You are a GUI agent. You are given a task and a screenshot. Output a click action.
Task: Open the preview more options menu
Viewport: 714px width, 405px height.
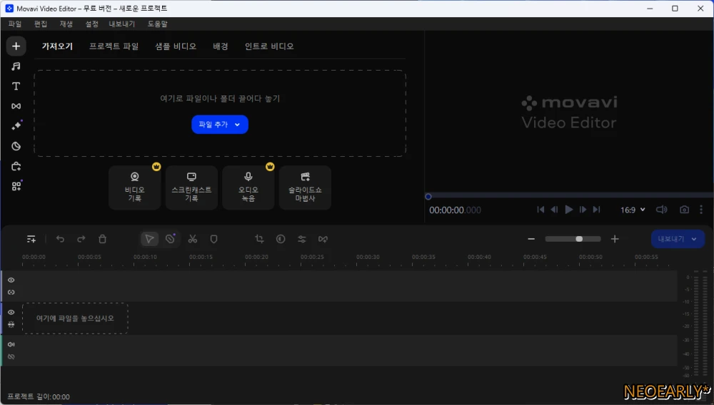point(701,210)
